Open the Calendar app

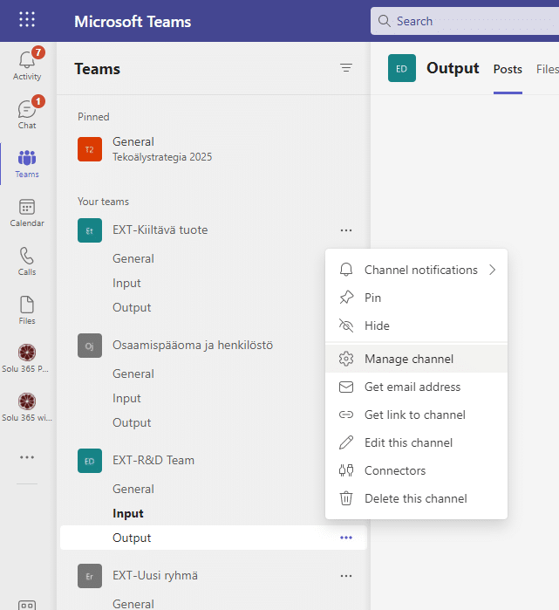(27, 213)
